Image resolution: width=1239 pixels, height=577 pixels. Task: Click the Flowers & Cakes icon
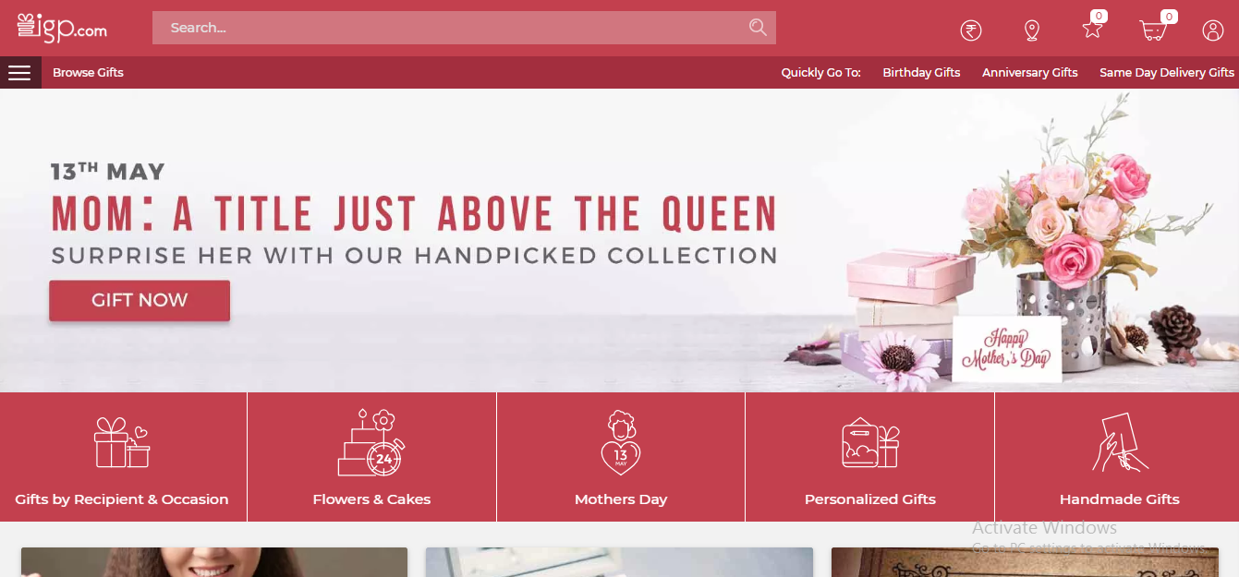click(x=371, y=443)
